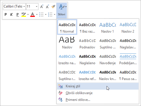Choose the Suptilno ... style
141x106 pixels.
coord(108,43)
